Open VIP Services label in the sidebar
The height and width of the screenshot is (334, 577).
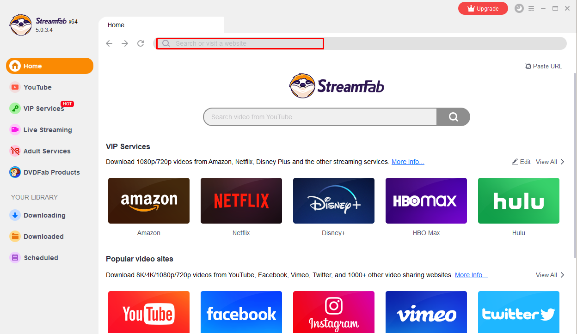(44, 109)
